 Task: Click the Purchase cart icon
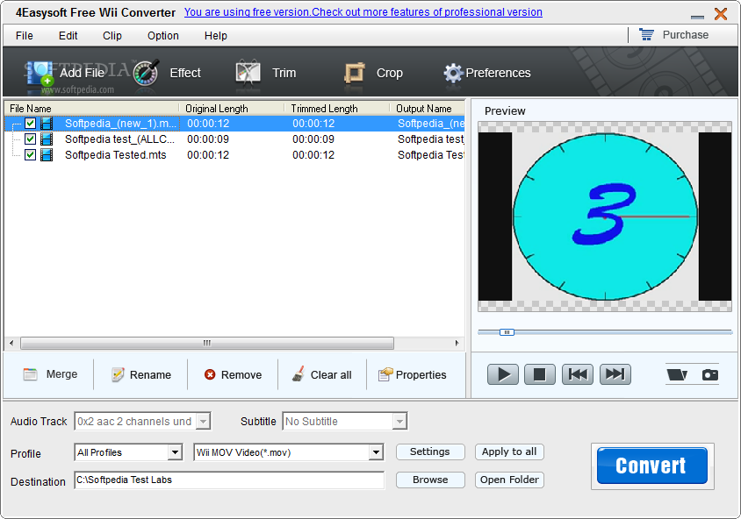tap(646, 35)
